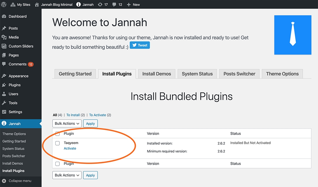Click the footer Version column label
The image size is (318, 187).
[x=153, y=164]
